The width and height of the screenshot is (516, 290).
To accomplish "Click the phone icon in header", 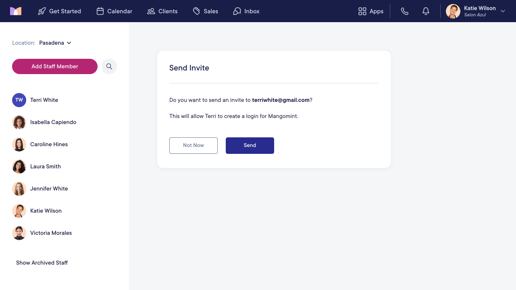I will [405, 11].
